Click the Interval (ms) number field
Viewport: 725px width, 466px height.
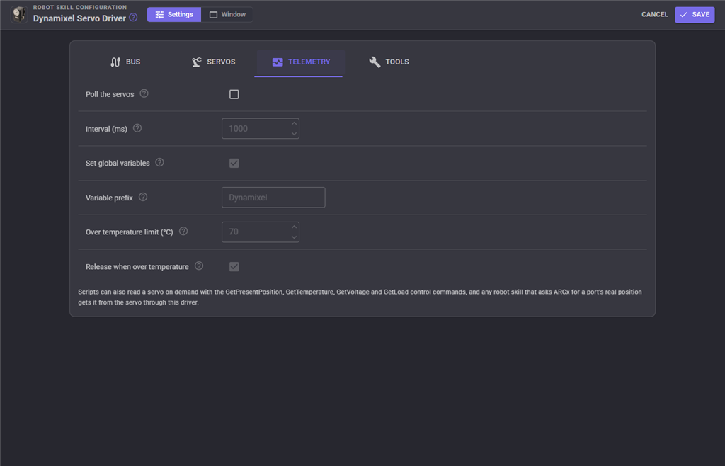click(261, 128)
